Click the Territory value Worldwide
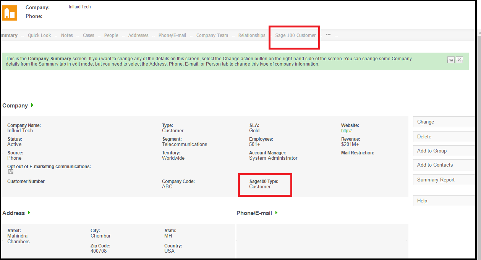481x260 pixels. point(173,158)
